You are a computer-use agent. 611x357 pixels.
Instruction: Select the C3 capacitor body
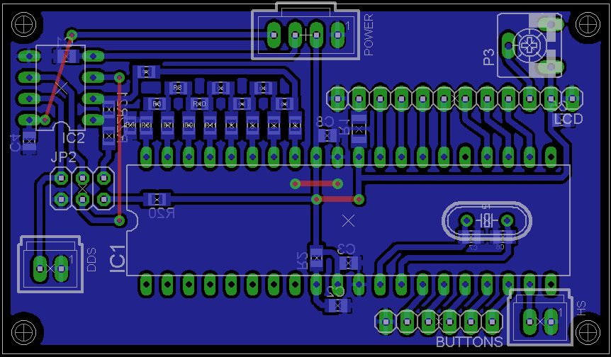(x=348, y=263)
